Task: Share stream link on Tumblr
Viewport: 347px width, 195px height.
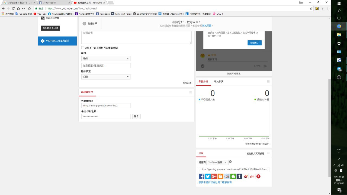Action: coord(239,176)
